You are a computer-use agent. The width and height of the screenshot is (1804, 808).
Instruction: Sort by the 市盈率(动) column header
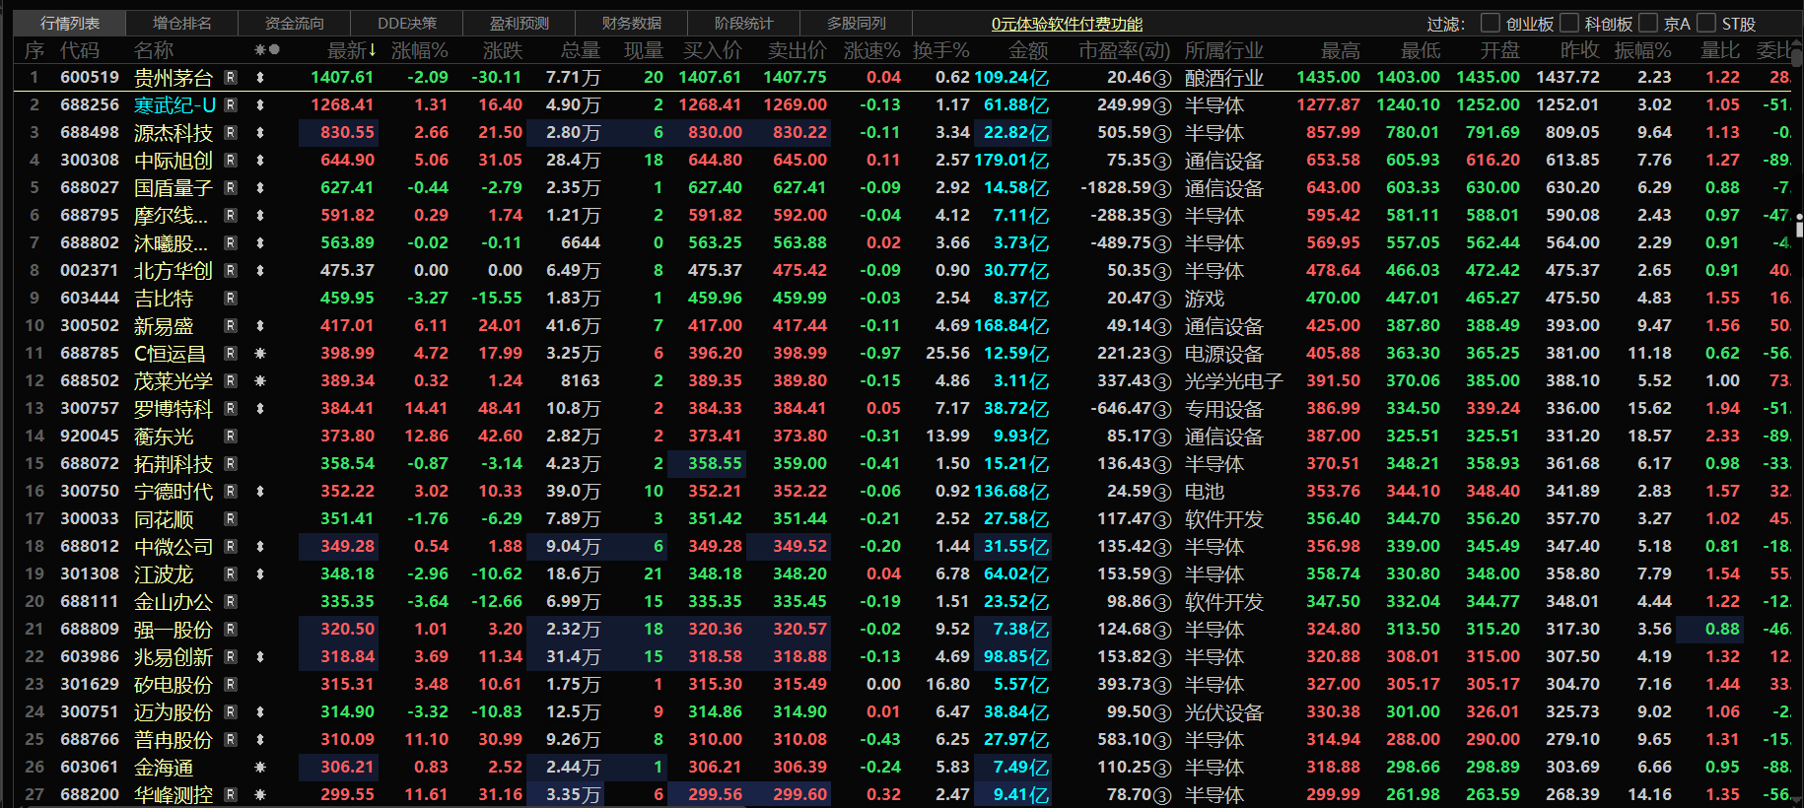click(x=1125, y=49)
